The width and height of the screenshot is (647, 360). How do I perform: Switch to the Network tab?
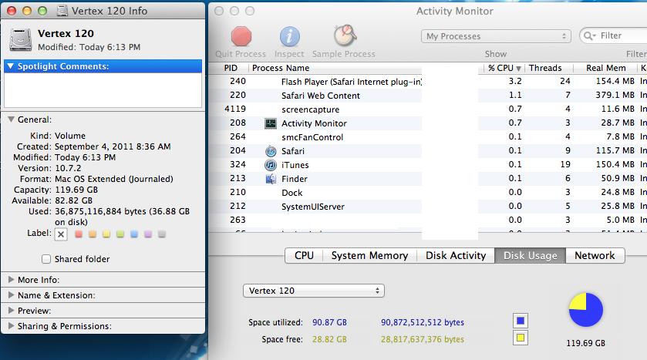(595, 255)
